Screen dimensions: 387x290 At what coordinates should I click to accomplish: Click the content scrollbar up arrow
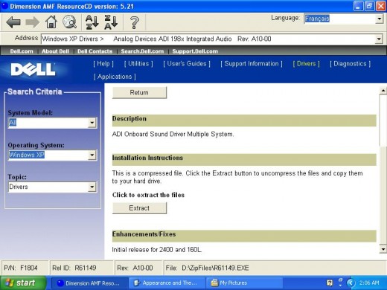tap(383, 91)
